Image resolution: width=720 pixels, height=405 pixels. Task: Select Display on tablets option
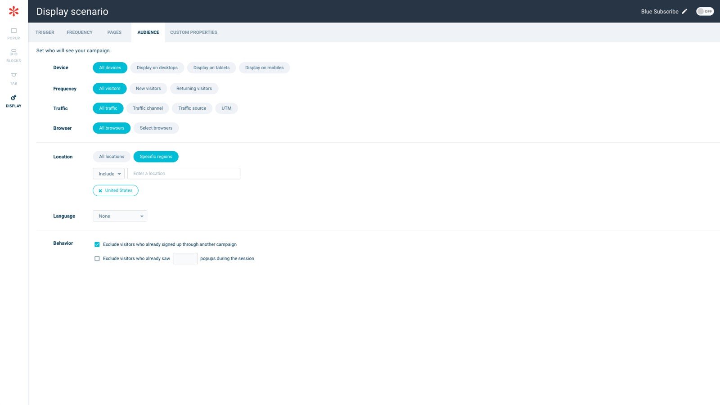211,68
